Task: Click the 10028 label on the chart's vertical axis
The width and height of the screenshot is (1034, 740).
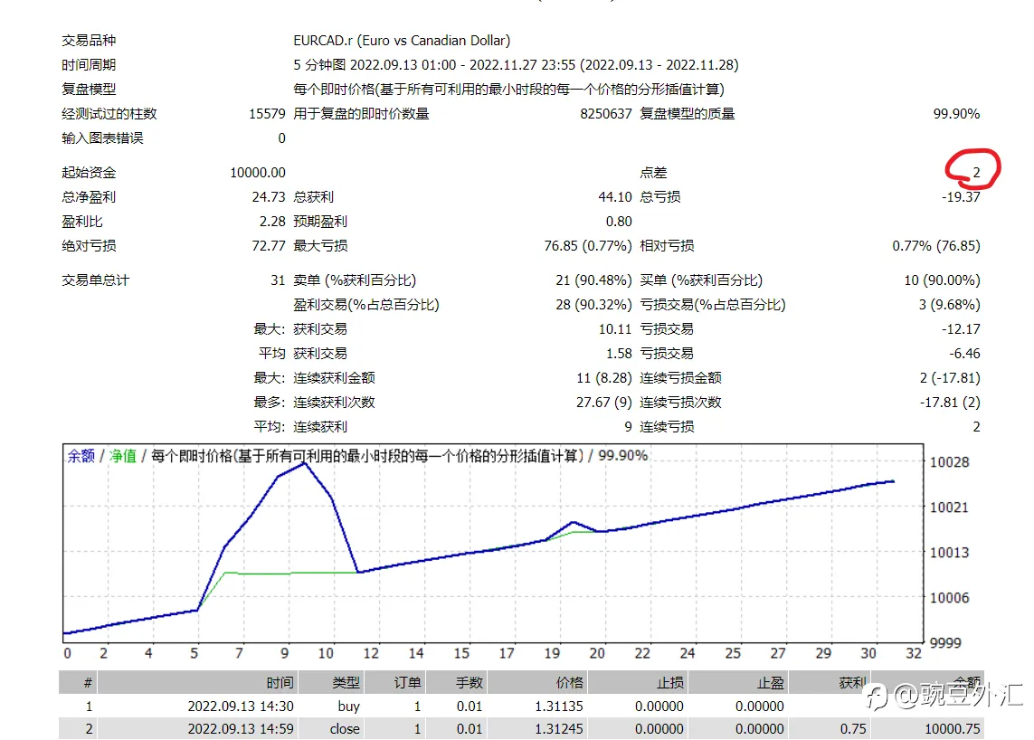Action: [949, 461]
